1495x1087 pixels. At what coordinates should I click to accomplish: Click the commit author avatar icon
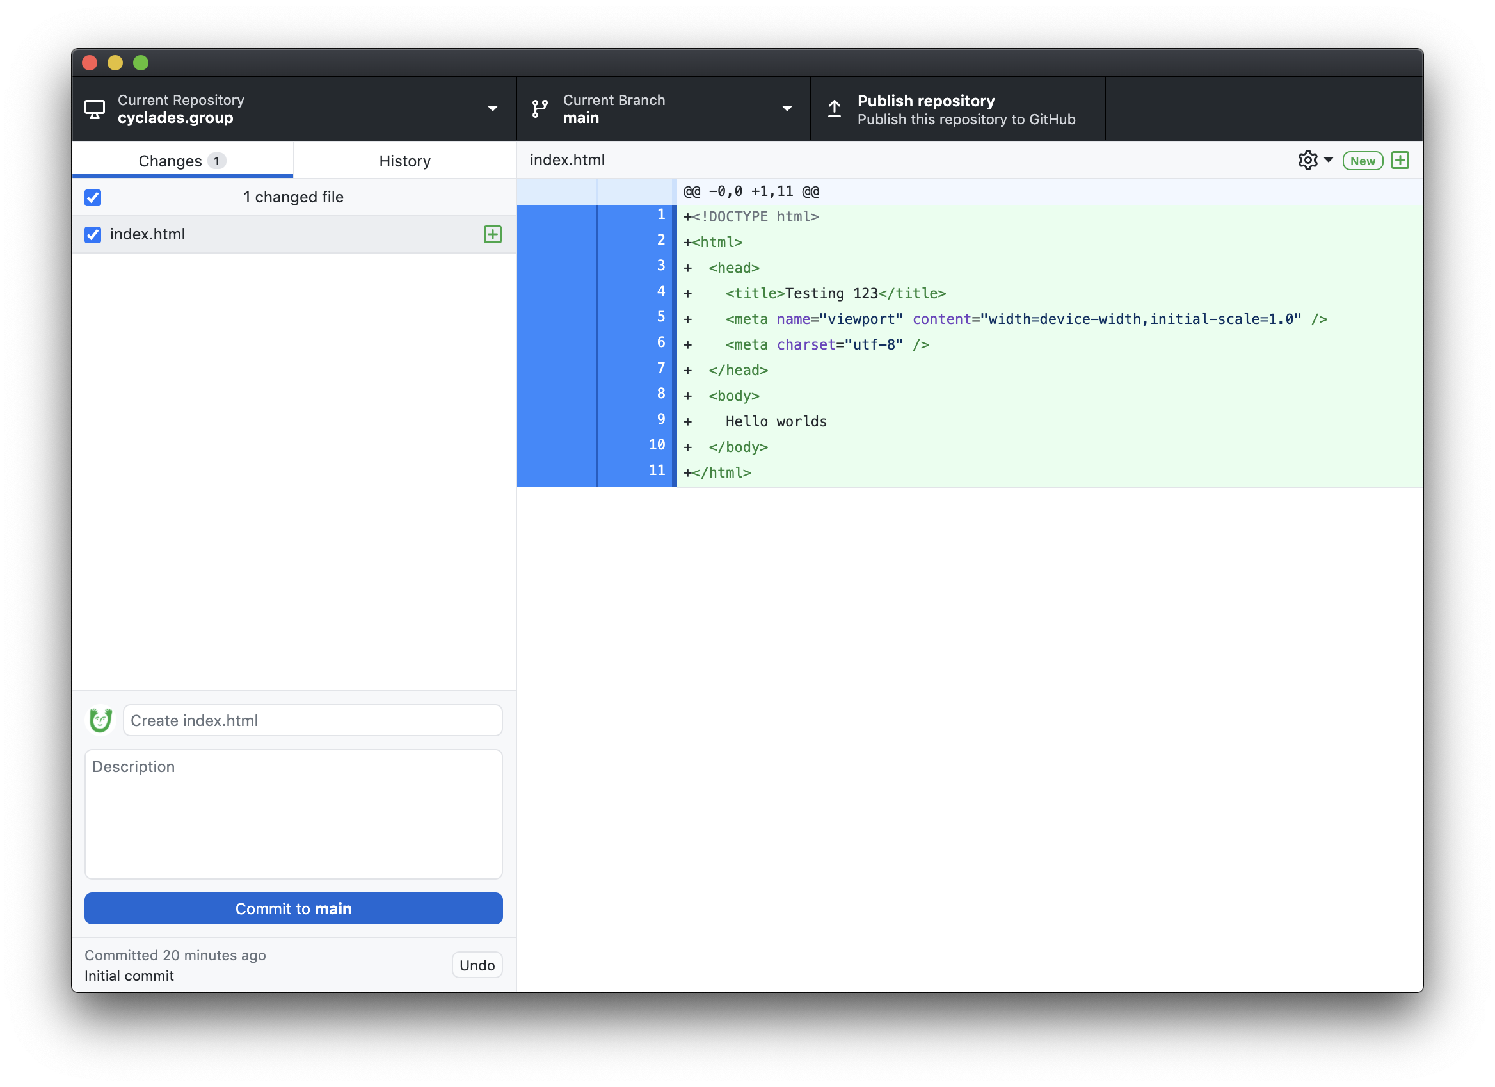coord(100,720)
